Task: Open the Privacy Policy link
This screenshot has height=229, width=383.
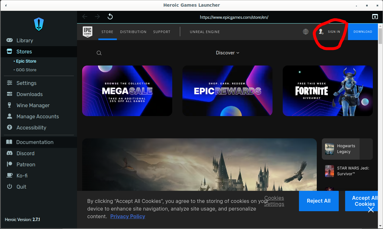Action: point(128,216)
